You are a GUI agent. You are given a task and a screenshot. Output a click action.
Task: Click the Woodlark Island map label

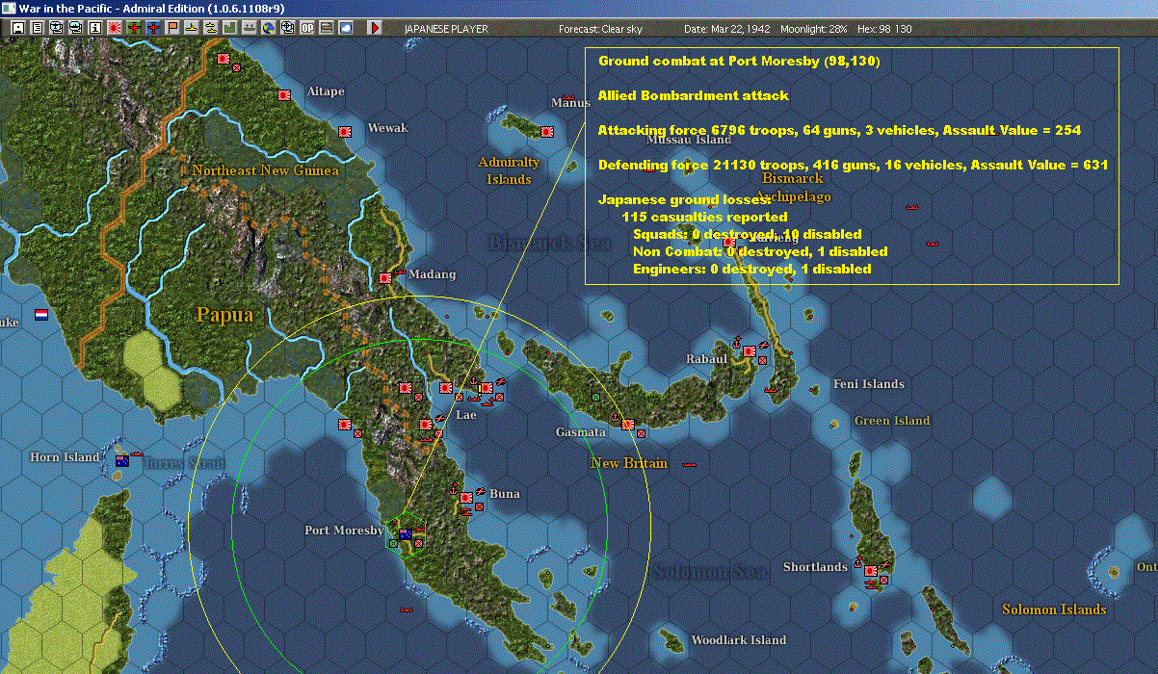739,640
